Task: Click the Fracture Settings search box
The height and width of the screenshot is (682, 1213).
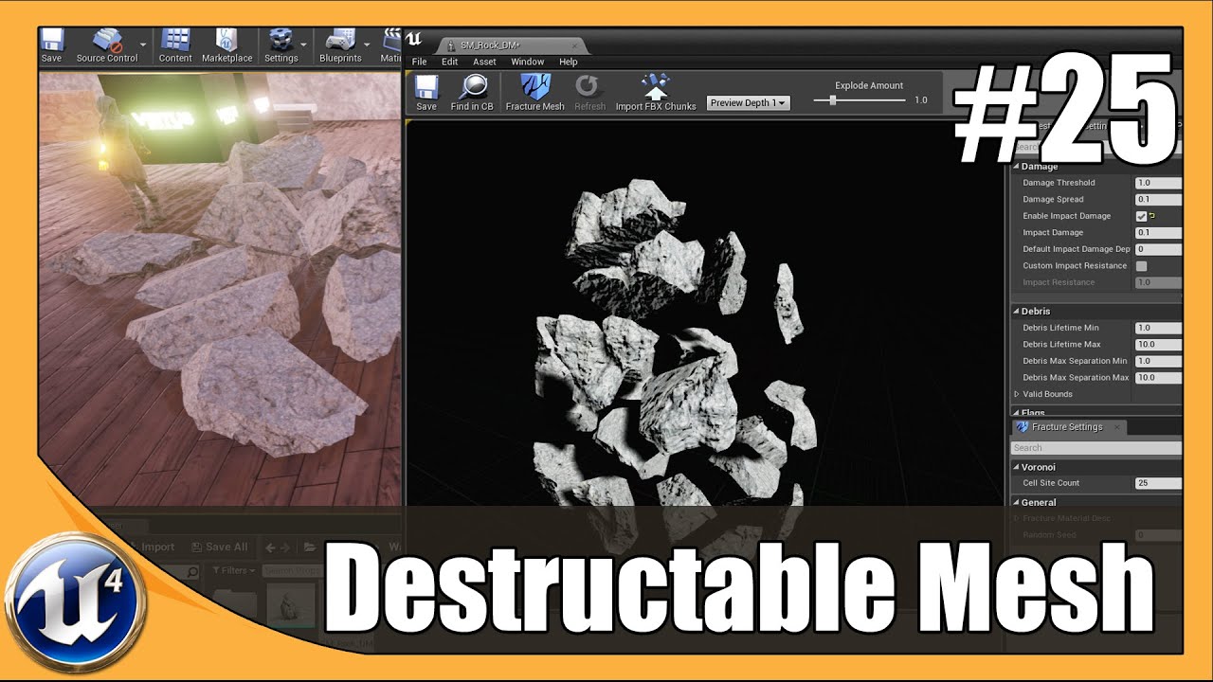Action: [x=1096, y=448]
